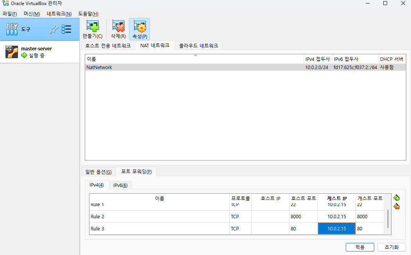Click the VirtualBox title bar logo
This screenshot has height=255, width=411.
(x=5, y=4)
